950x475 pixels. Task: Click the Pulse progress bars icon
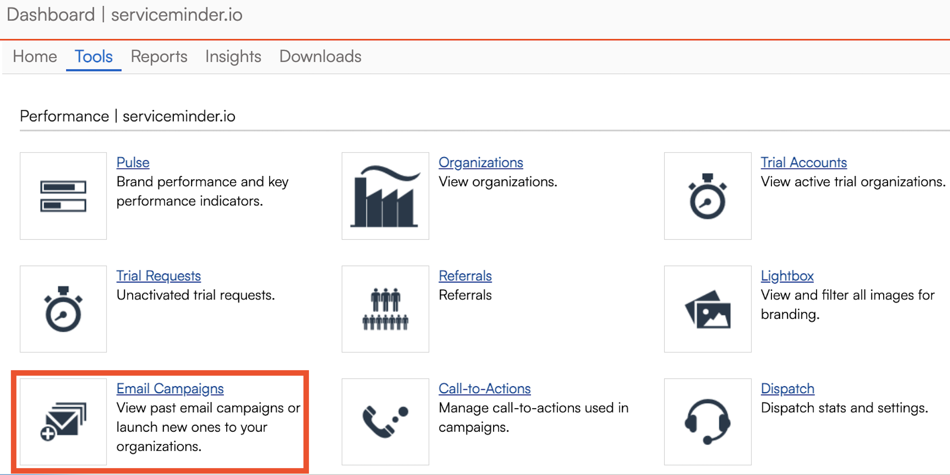[x=63, y=196]
